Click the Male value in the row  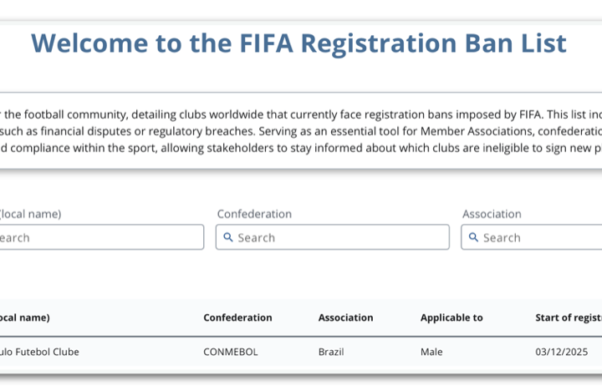(431, 352)
